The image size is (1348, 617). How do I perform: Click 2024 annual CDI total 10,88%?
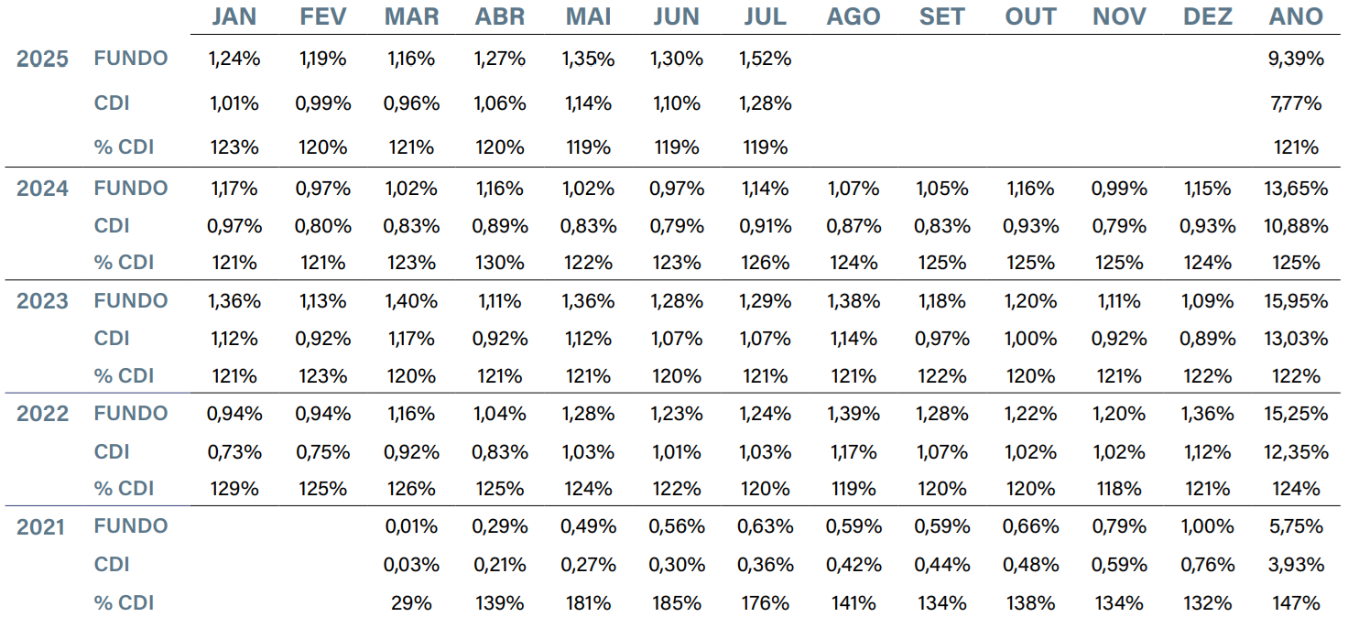coord(1294,225)
